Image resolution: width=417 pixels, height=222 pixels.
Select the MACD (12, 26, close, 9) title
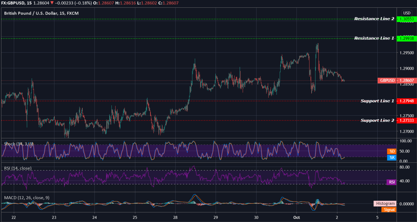(x=27, y=198)
